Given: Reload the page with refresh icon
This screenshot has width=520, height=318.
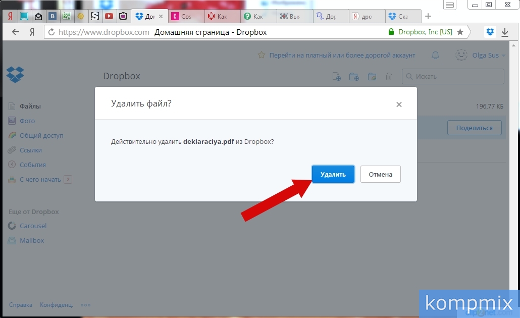Looking at the screenshot, I should 51,32.
